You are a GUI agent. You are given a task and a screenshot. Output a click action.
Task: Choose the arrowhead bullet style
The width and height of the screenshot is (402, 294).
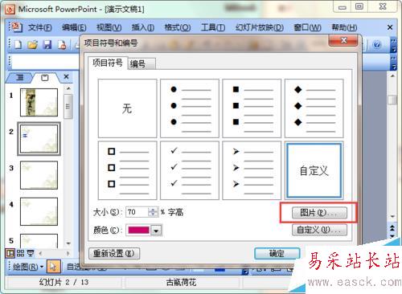[252, 170]
